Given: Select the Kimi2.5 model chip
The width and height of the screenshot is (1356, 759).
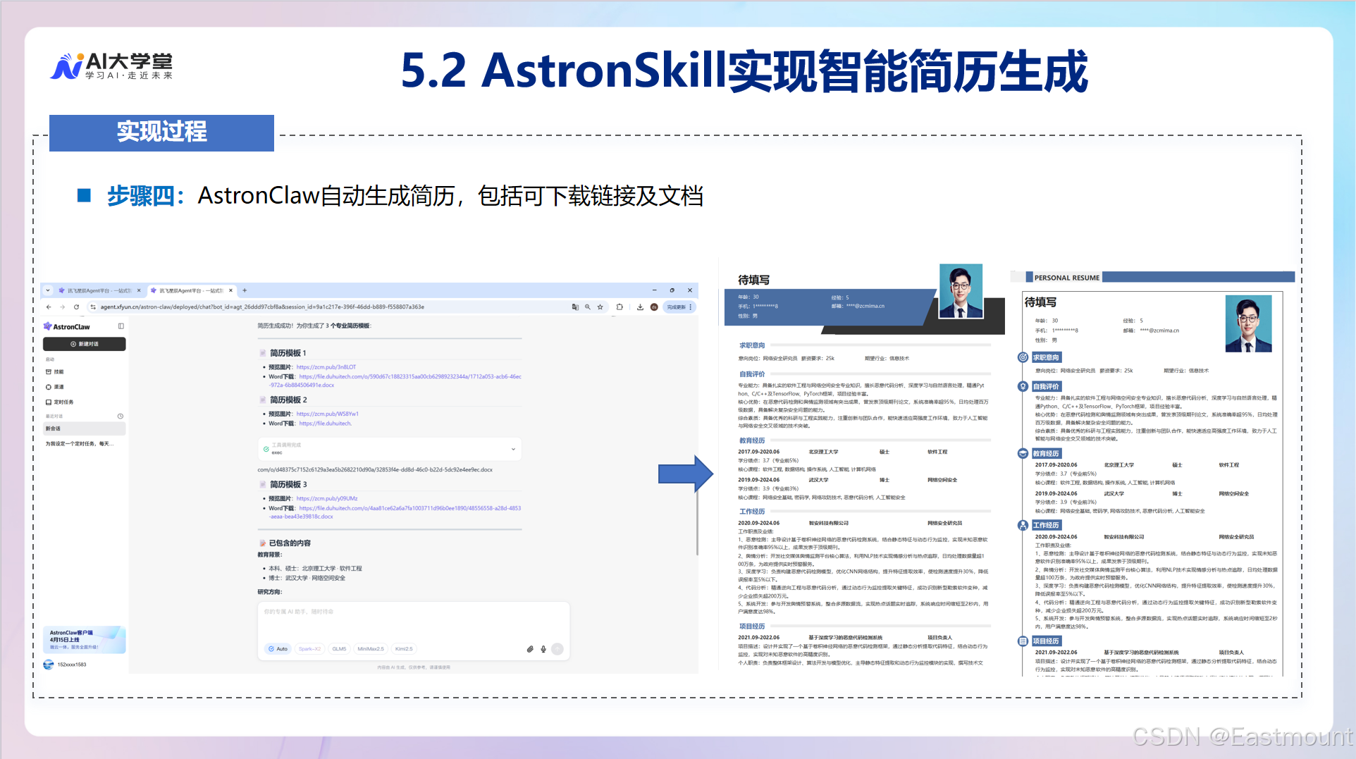Looking at the screenshot, I should [404, 649].
